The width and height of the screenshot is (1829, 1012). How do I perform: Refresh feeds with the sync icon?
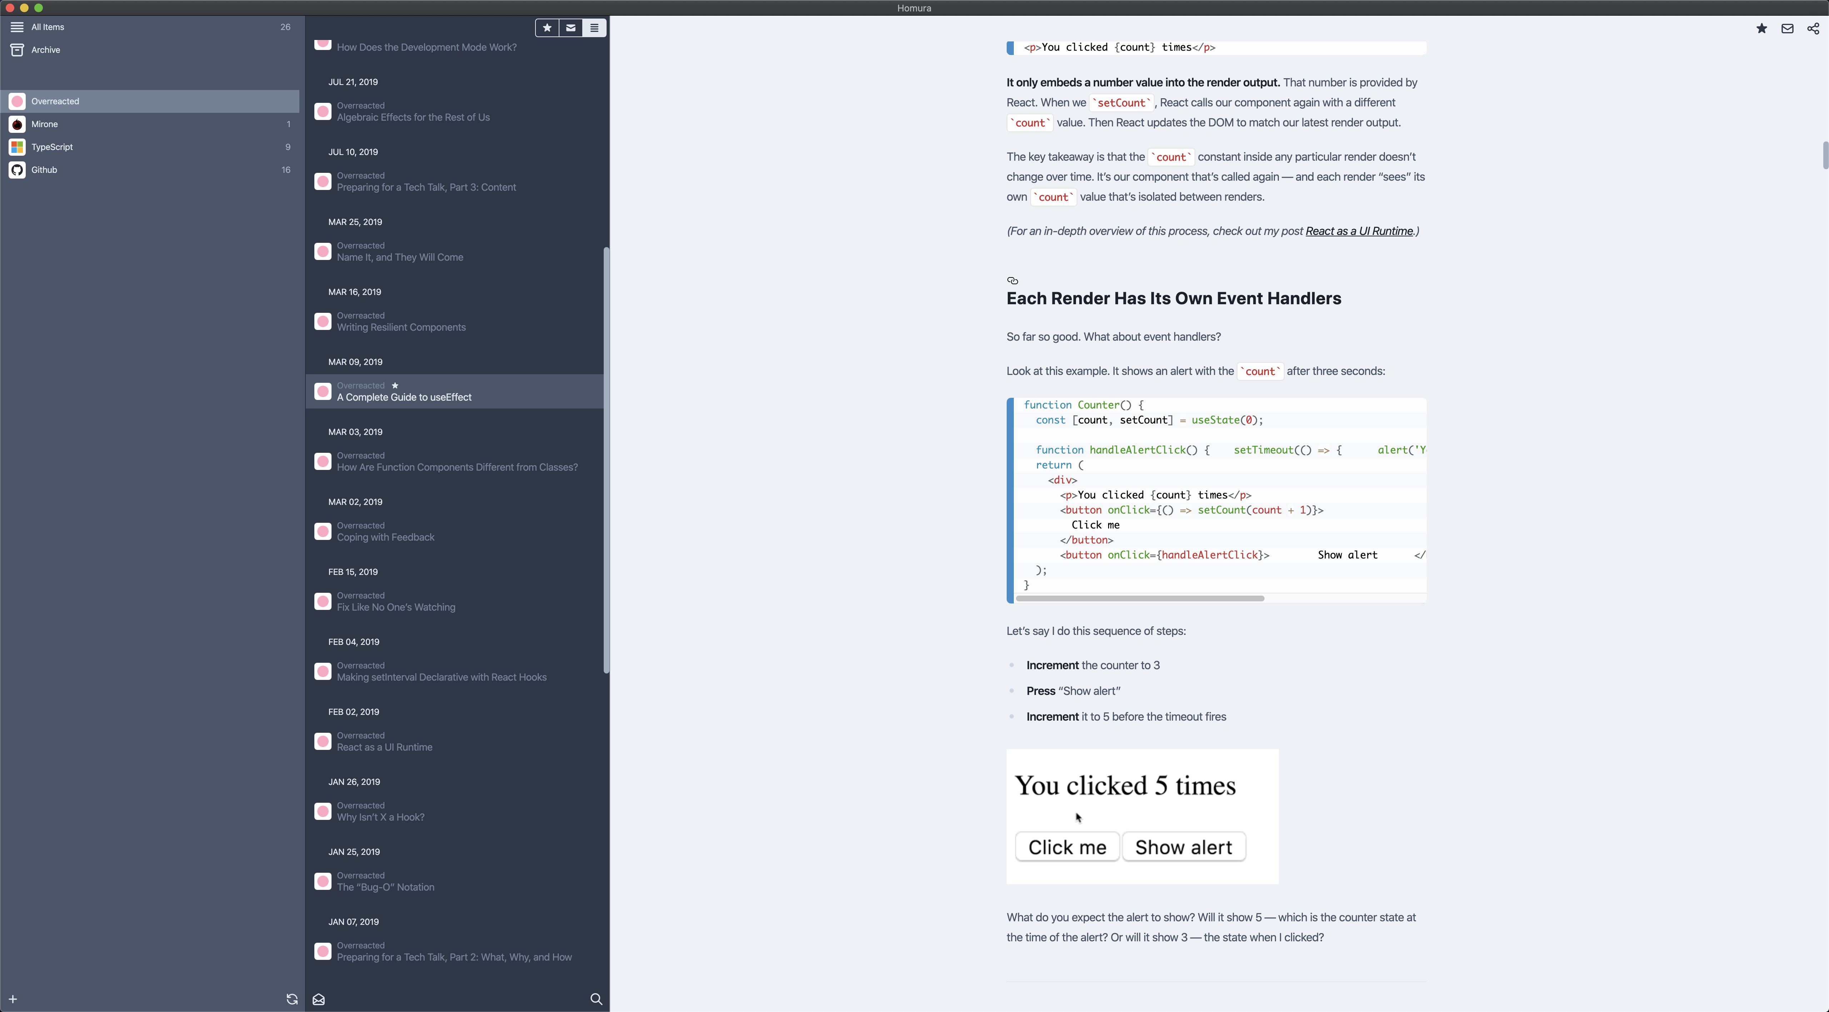pos(292,999)
